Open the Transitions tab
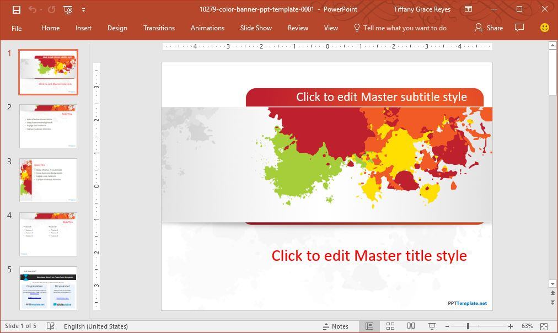Screen dimensions: 558x333 [159, 28]
